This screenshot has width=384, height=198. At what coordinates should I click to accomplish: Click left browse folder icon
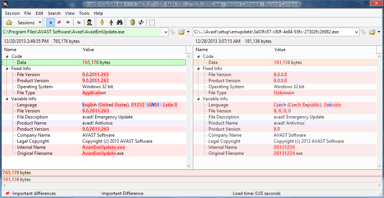[182, 32]
